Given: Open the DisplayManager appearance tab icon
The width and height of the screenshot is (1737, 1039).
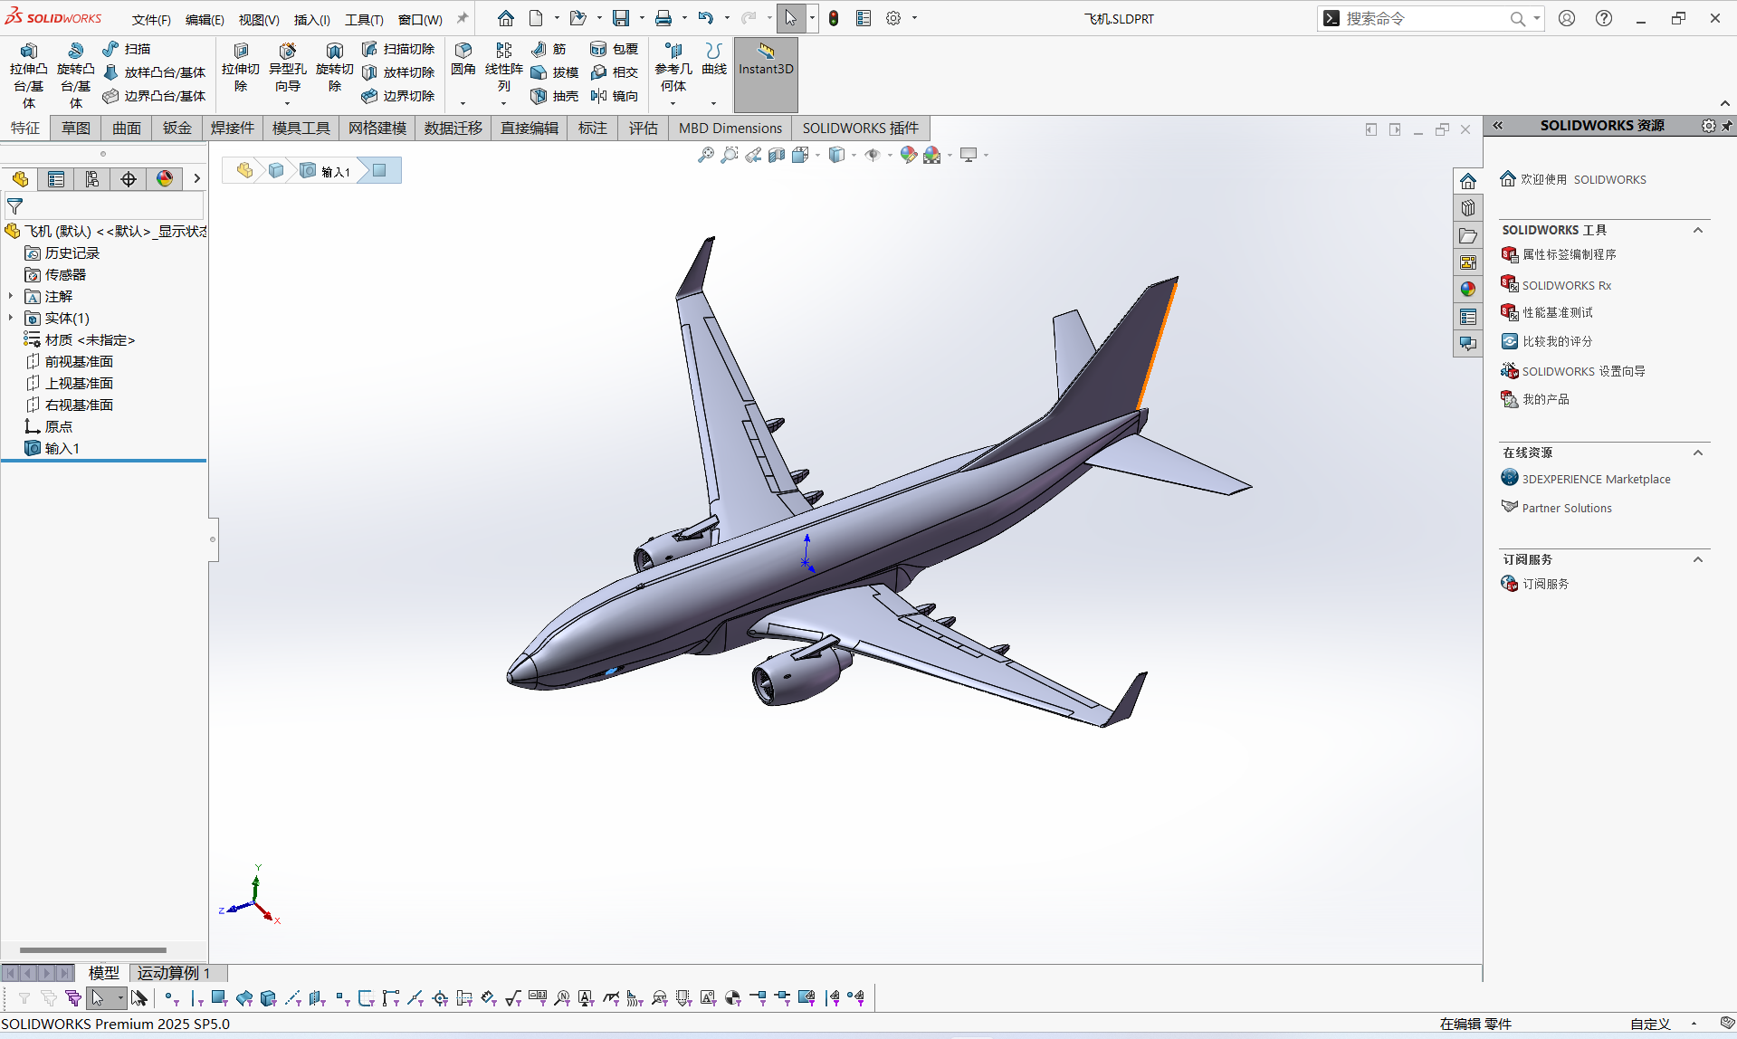Looking at the screenshot, I should coord(165,179).
